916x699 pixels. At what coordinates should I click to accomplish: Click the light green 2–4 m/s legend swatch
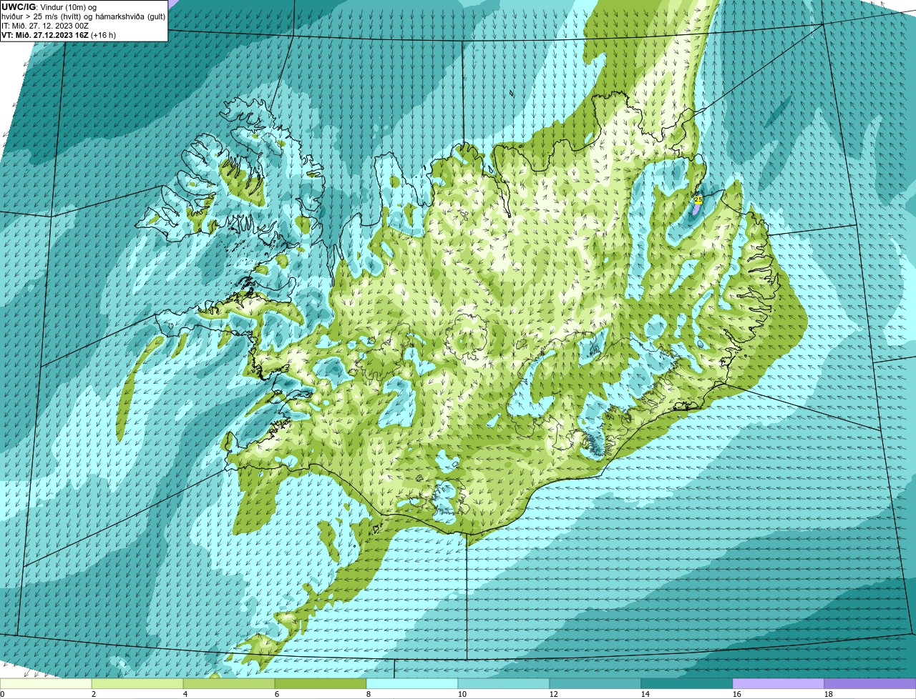click(x=137, y=684)
